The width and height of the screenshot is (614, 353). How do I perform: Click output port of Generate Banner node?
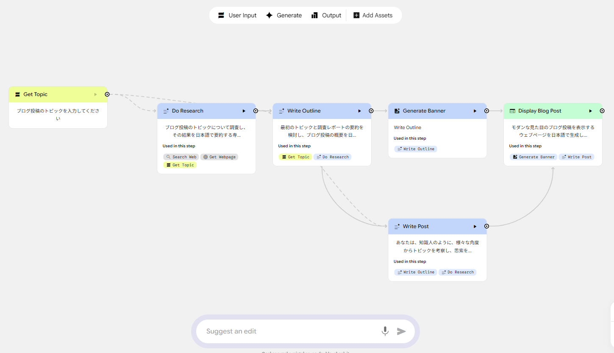click(486, 111)
